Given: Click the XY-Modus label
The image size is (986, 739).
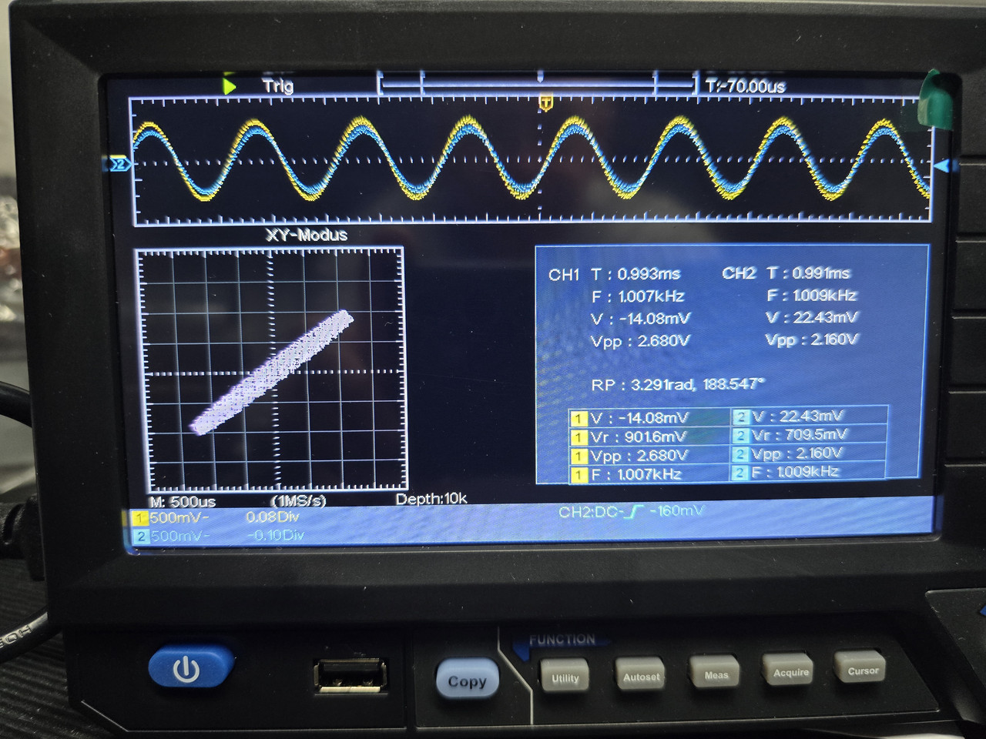Looking at the screenshot, I should pos(307,235).
